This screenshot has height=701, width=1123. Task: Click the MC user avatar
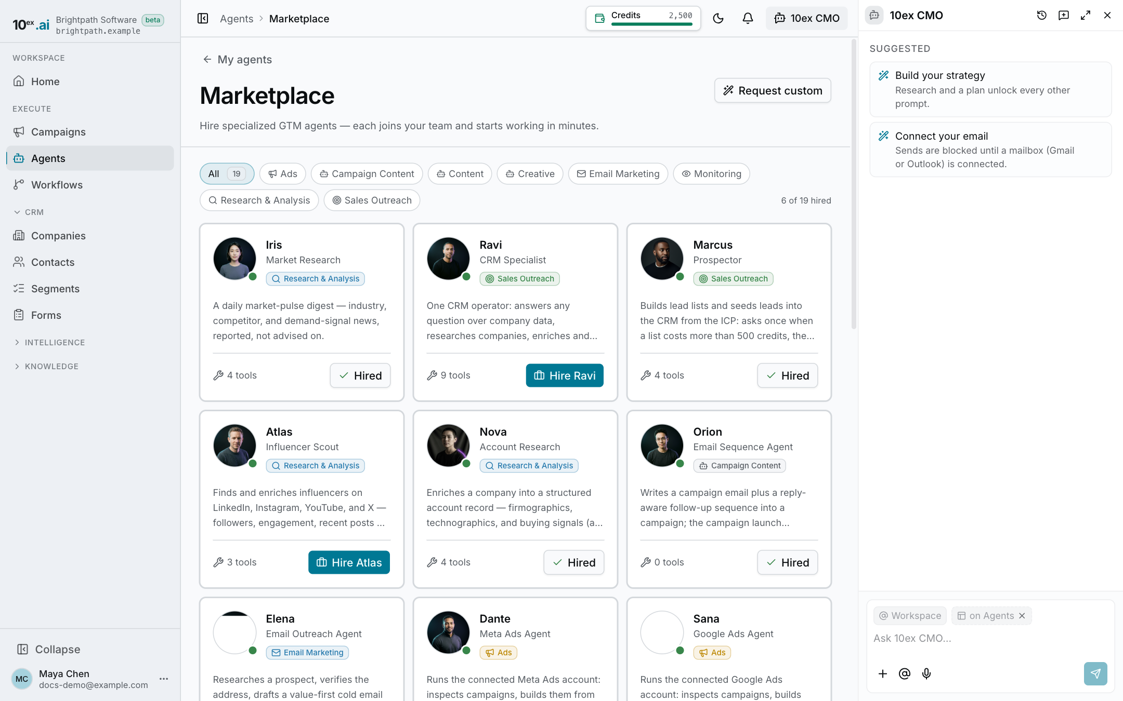pyautogui.click(x=22, y=679)
